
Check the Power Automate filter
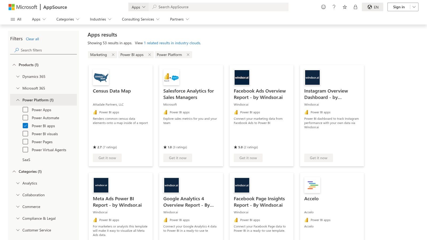(25, 118)
